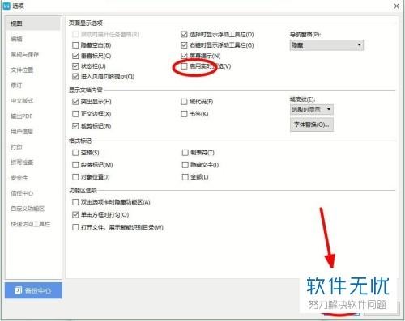405x321 pixels.
Task: Enable the 域代码(F) checkbox
Action: (184, 102)
